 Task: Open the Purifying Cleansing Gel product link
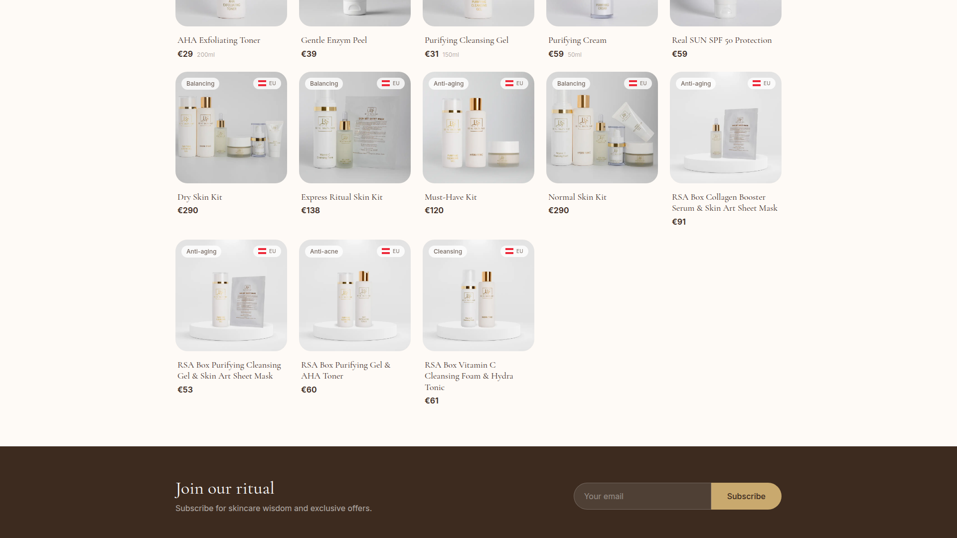(466, 40)
